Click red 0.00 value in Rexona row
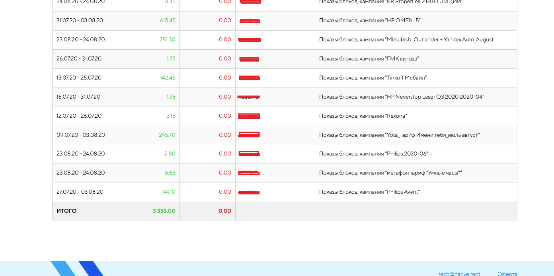The width and height of the screenshot is (554, 276). point(225,116)
